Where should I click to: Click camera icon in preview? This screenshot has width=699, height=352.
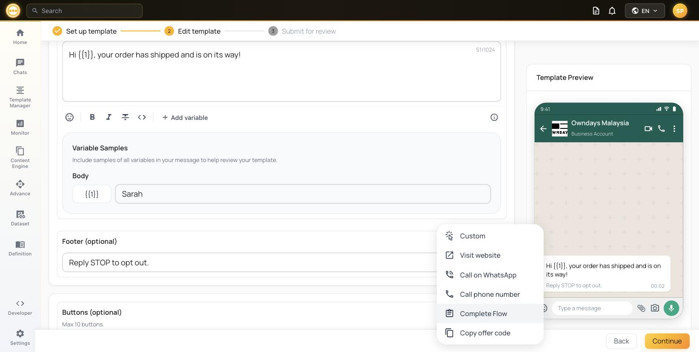click(655, 308)
